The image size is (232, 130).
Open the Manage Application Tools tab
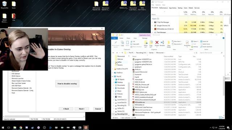pyautogui.click(x=145, y=38)
